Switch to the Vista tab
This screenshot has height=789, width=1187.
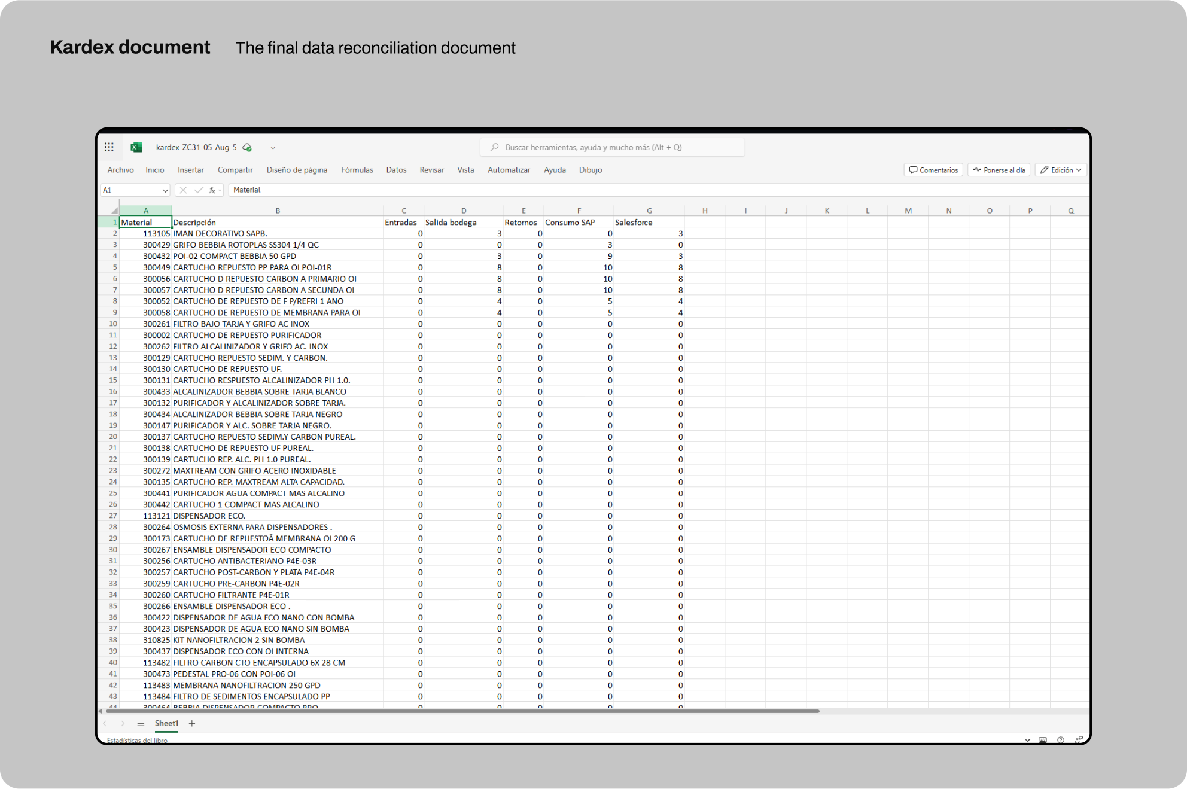coord(466,170)
